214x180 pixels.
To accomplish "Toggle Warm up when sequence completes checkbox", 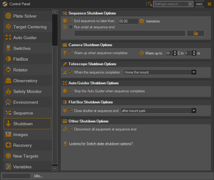I will click(x=70, y=53).
